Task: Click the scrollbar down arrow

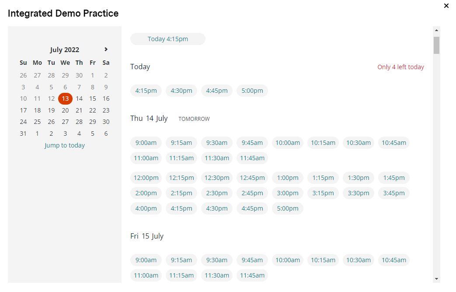Action: click(x=436, y=278)
